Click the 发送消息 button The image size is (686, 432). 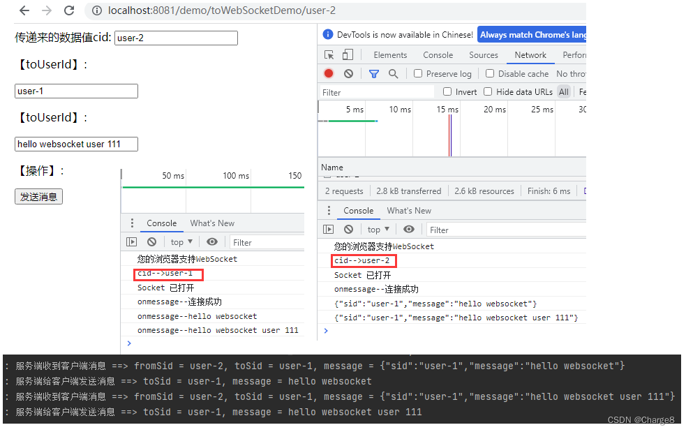tap(38, 197)
